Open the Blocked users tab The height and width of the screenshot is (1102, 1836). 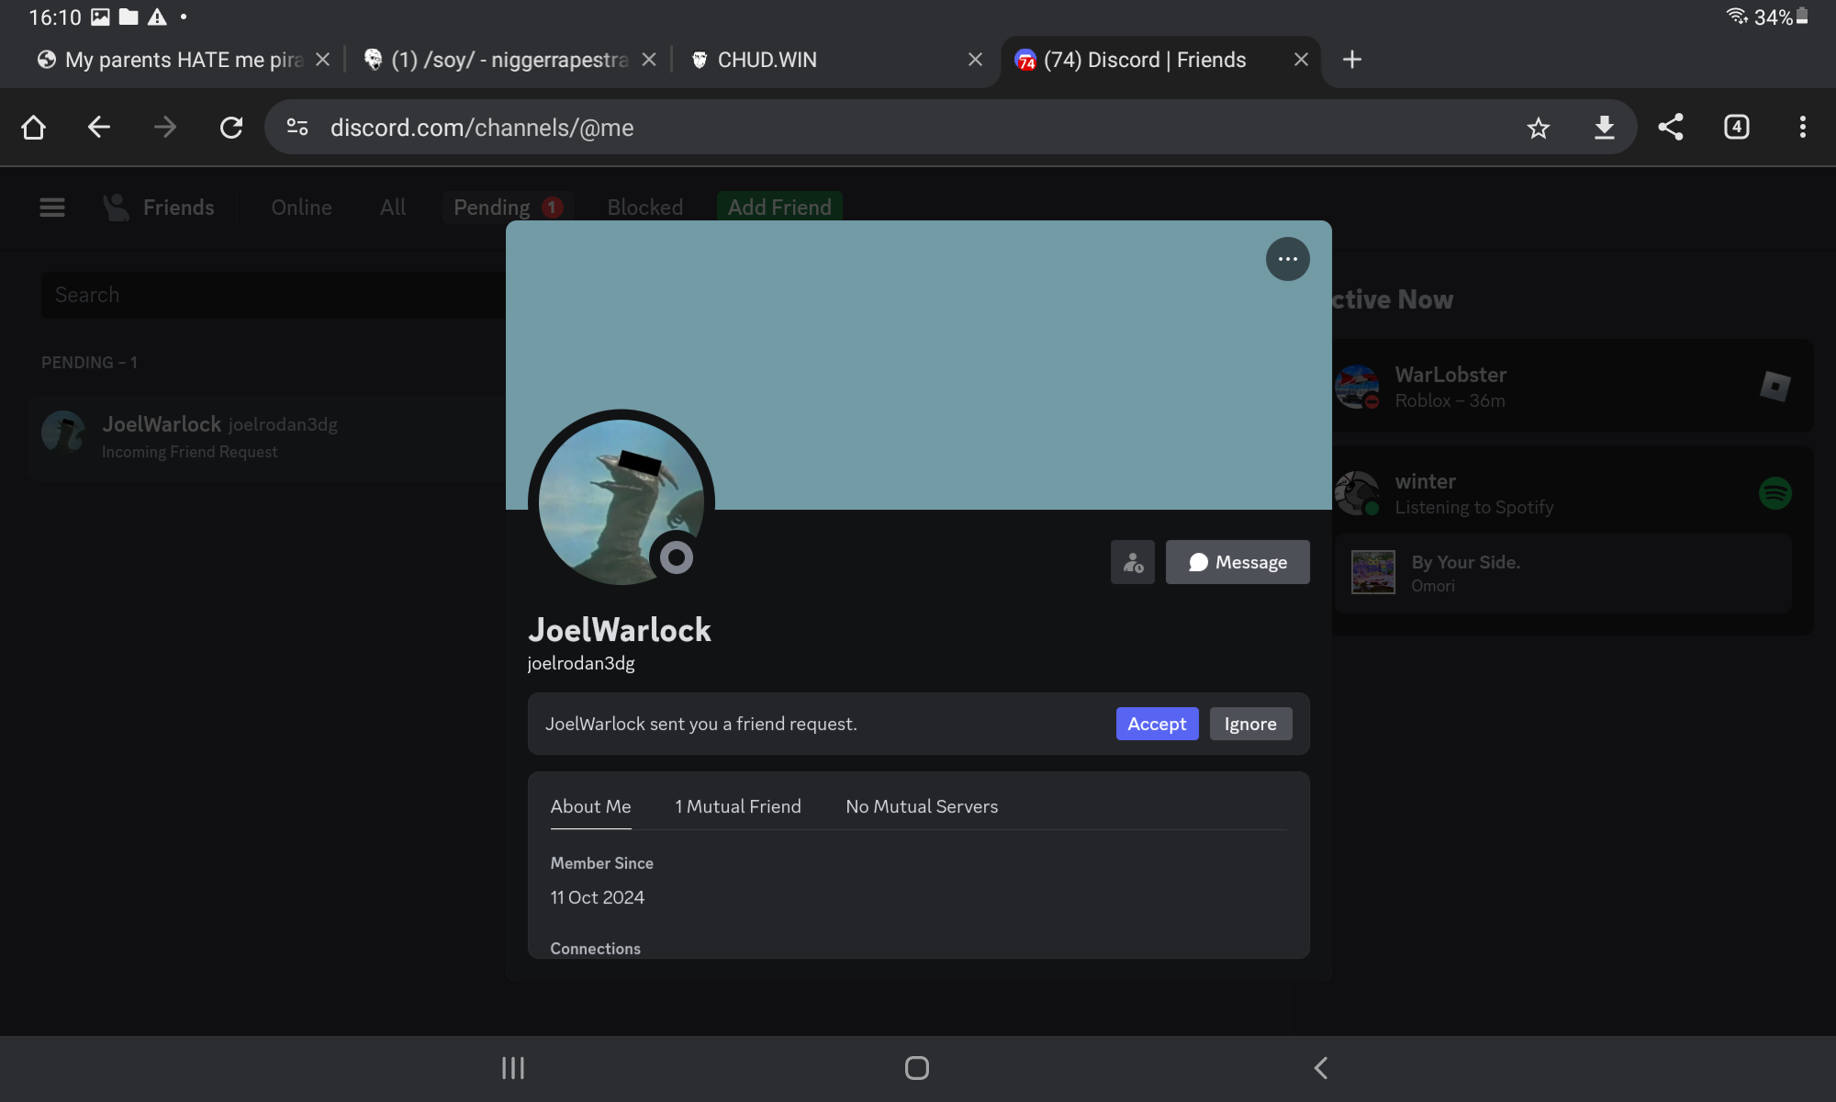[644, 208]
